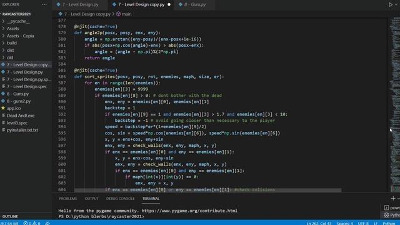Click the editor minimap on the right
400x225 pixels.
[394, 104]
